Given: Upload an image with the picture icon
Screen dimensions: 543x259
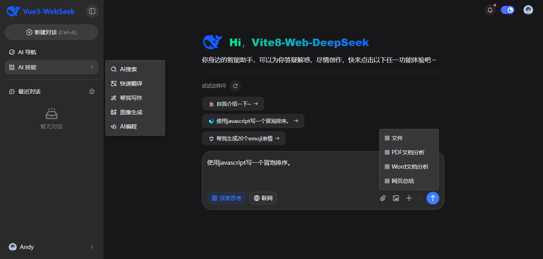Looking at the screenshot, I should [396, 198].
